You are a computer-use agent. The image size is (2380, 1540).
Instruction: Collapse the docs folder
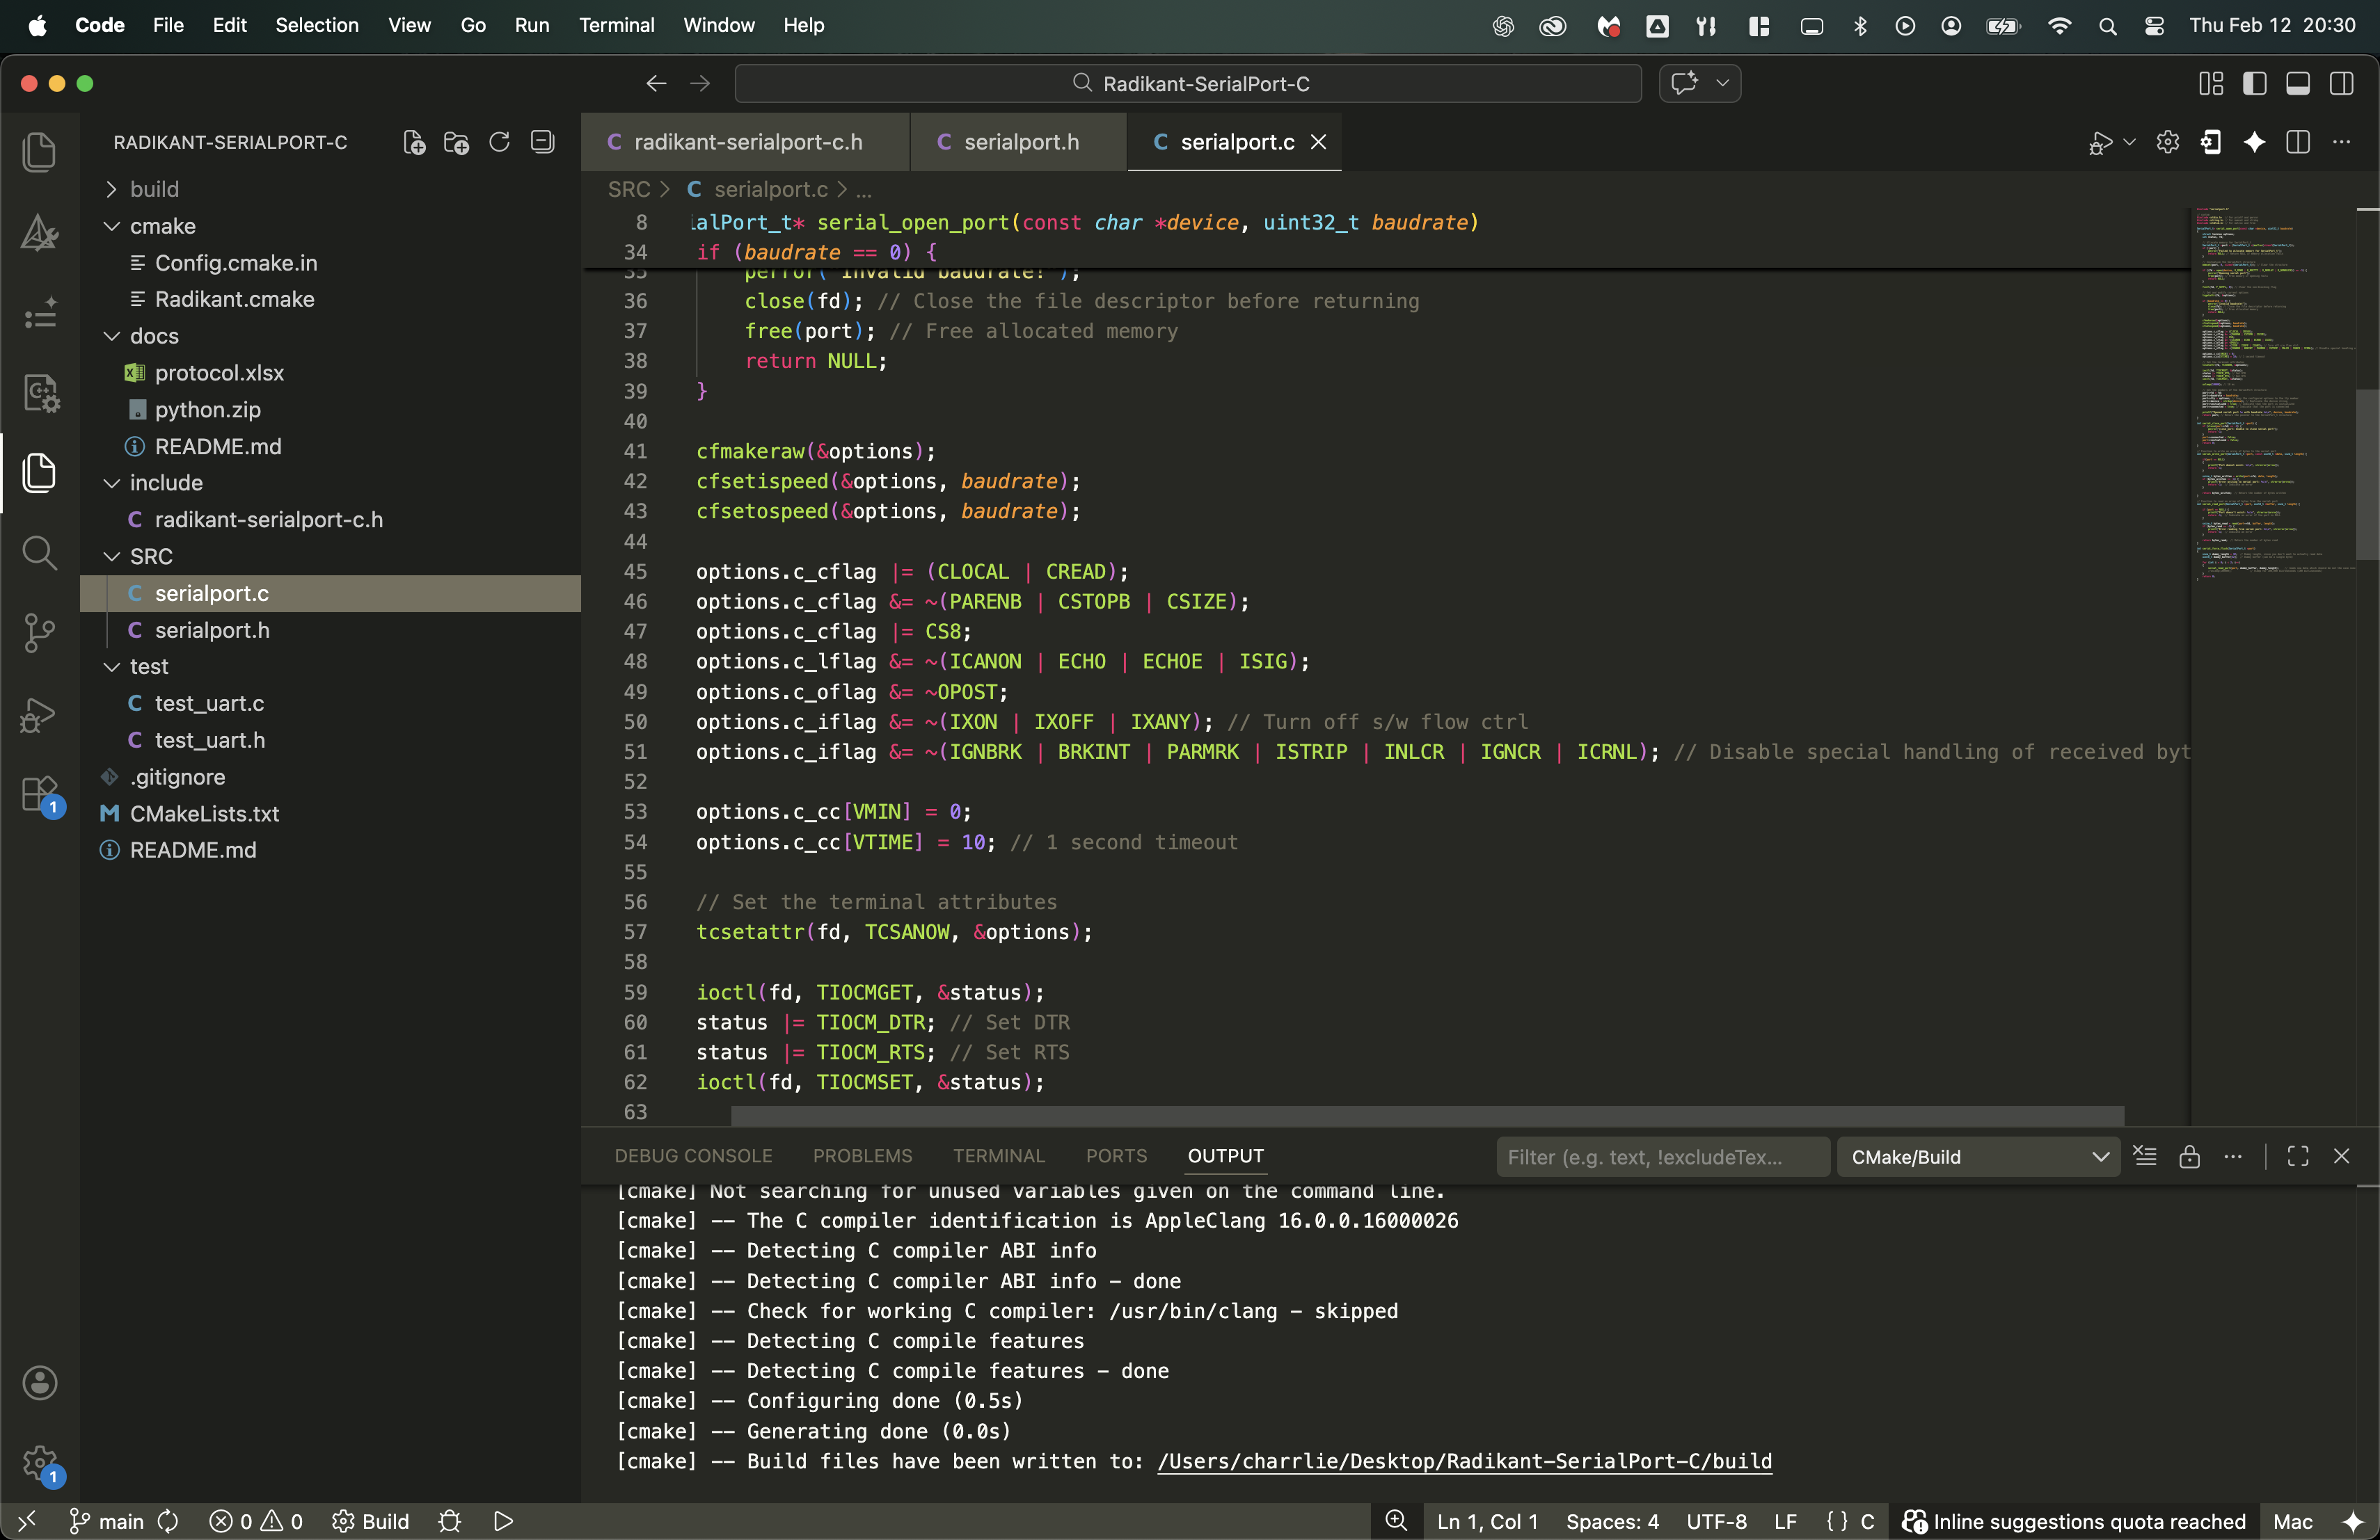point(330,336)
